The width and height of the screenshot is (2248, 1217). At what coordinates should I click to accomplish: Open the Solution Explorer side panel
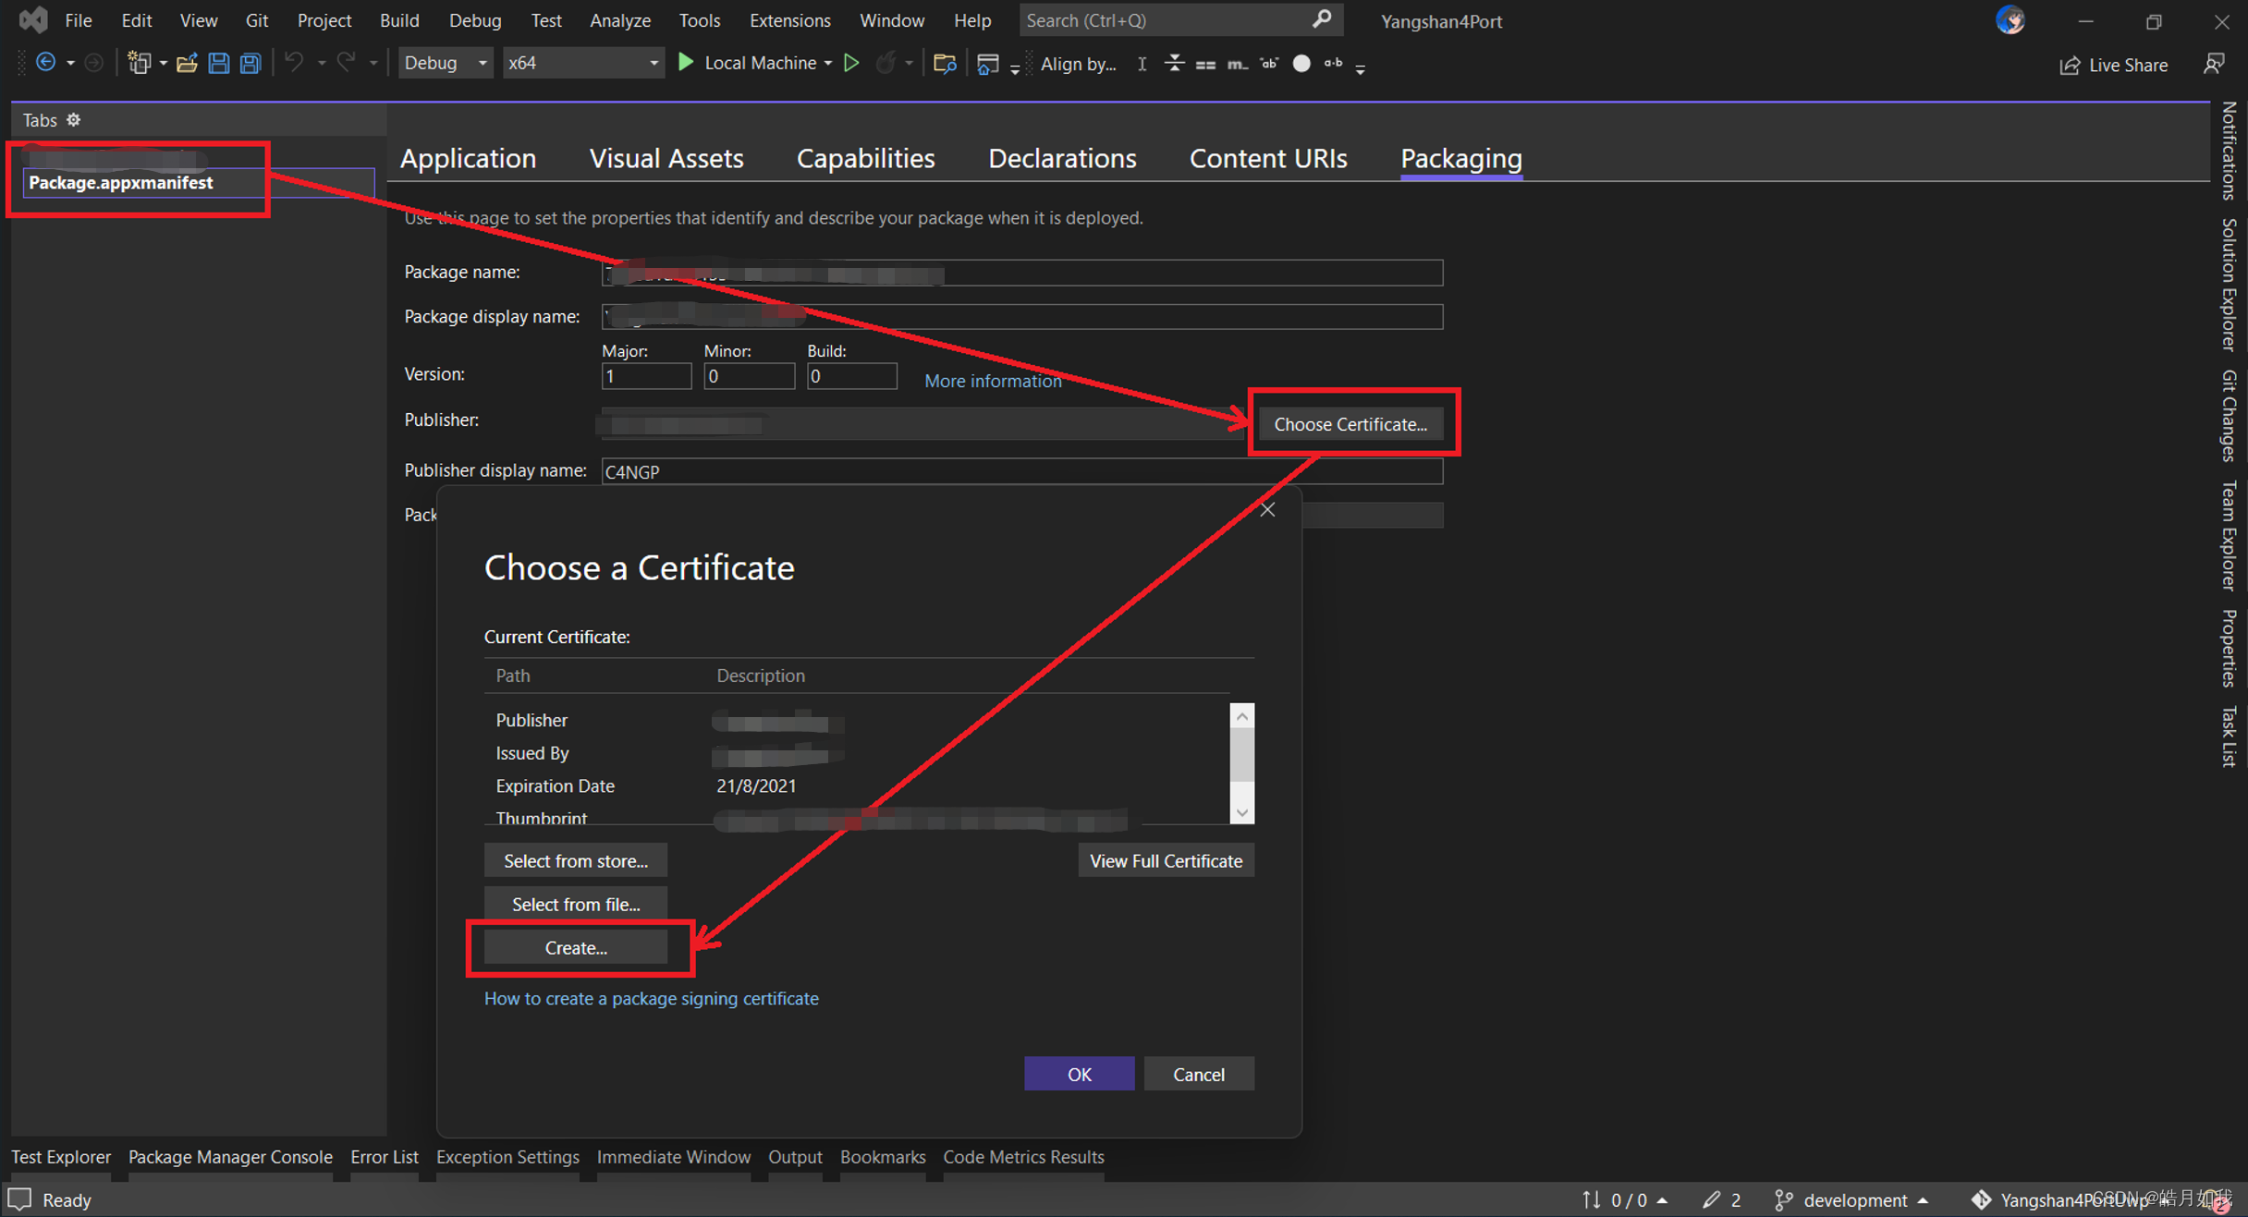point(2230,283)
